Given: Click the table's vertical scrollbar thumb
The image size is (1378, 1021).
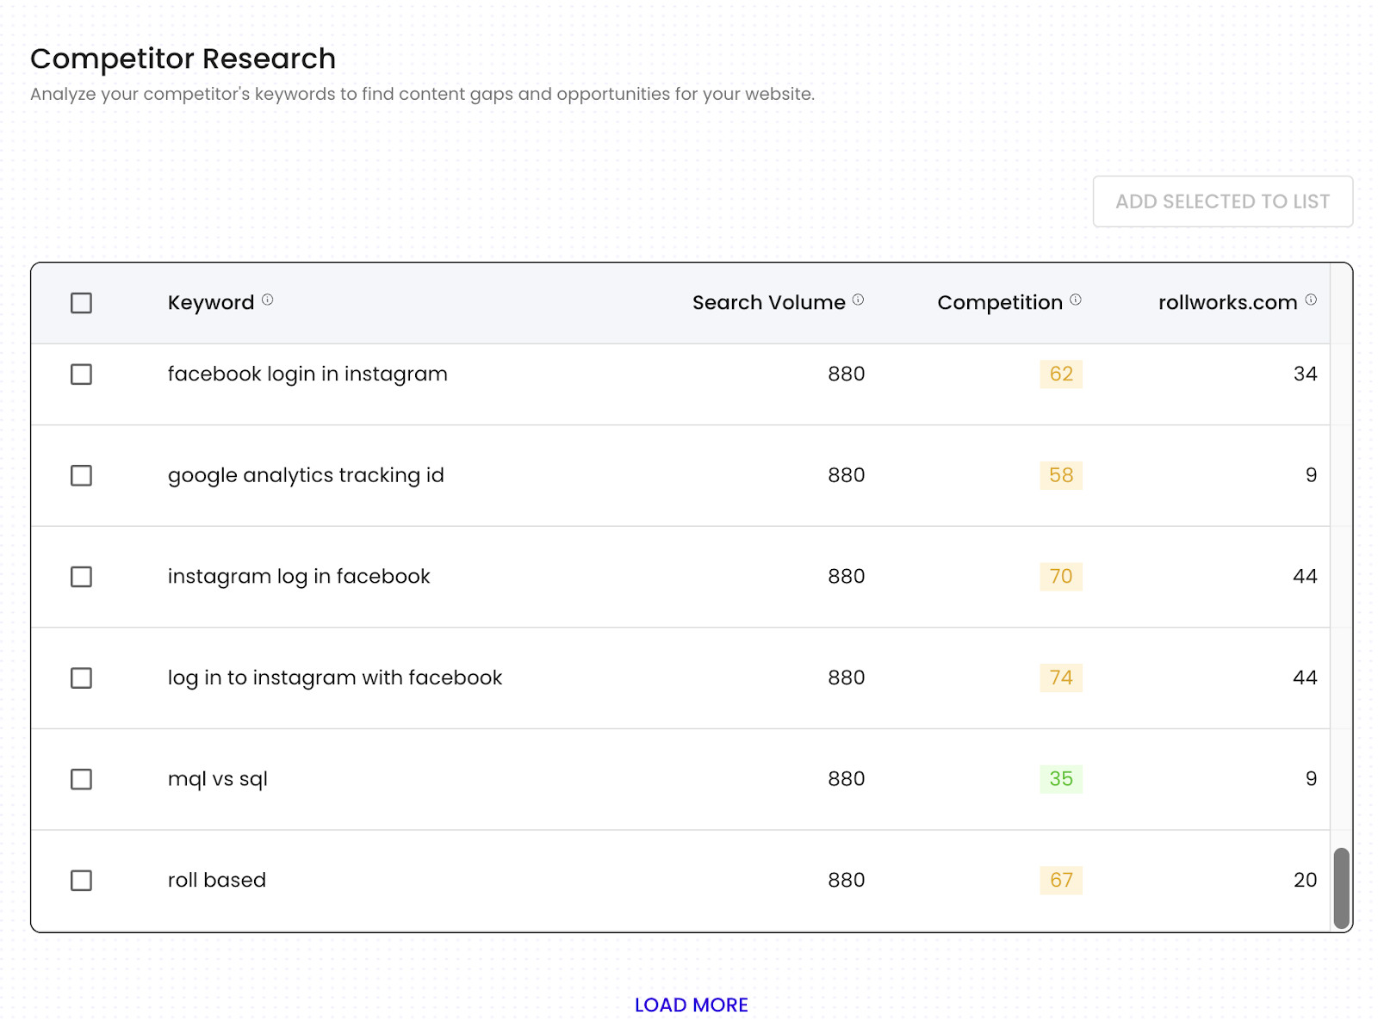Looking at the screenshot, I should 1341,888.
